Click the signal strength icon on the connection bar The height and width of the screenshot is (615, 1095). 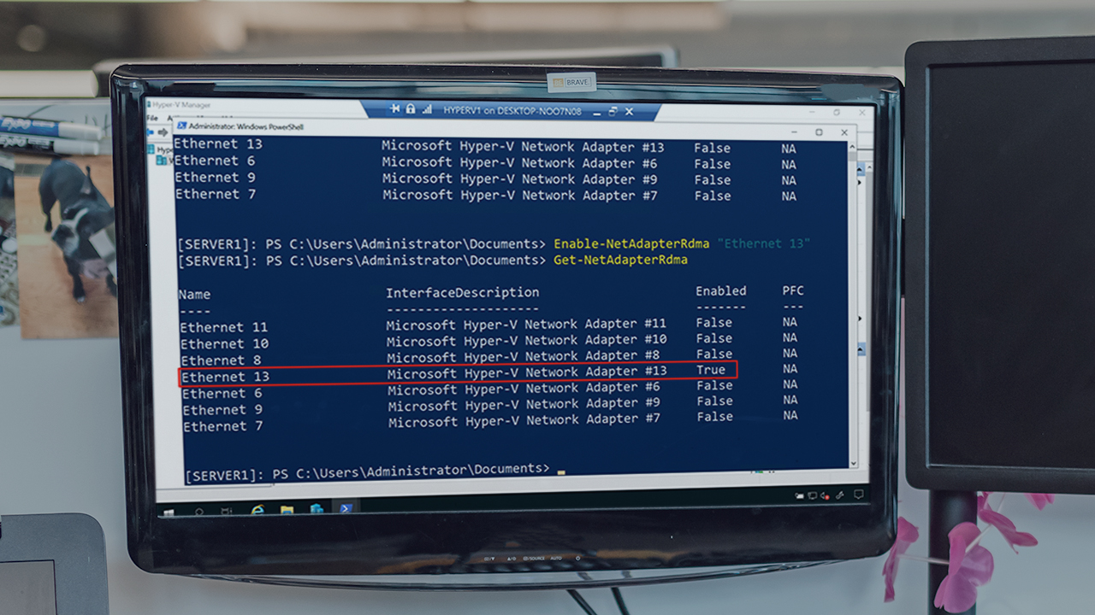point(426,110)
